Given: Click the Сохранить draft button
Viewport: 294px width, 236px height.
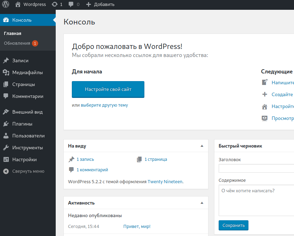Looking at the screenshot, I should point(233,226).
